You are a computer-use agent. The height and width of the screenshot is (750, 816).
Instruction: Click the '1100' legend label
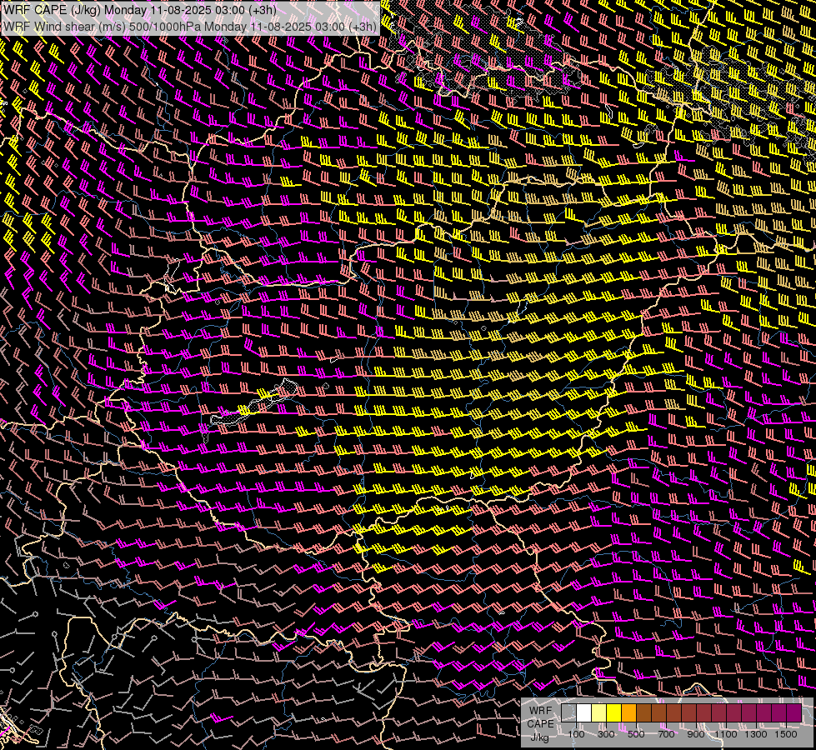pos(726,734)
